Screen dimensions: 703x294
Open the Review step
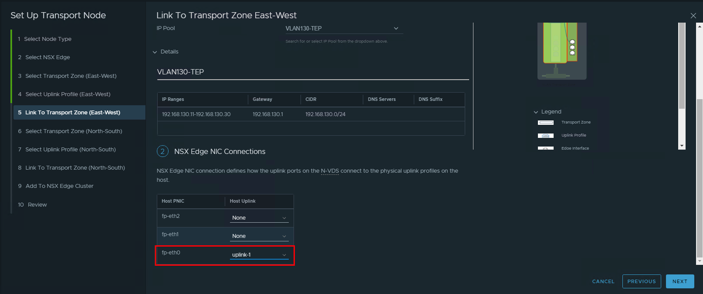click(37, 205)
